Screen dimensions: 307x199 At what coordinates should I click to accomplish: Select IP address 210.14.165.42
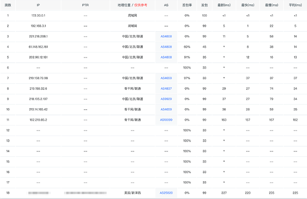pos(38,109)
